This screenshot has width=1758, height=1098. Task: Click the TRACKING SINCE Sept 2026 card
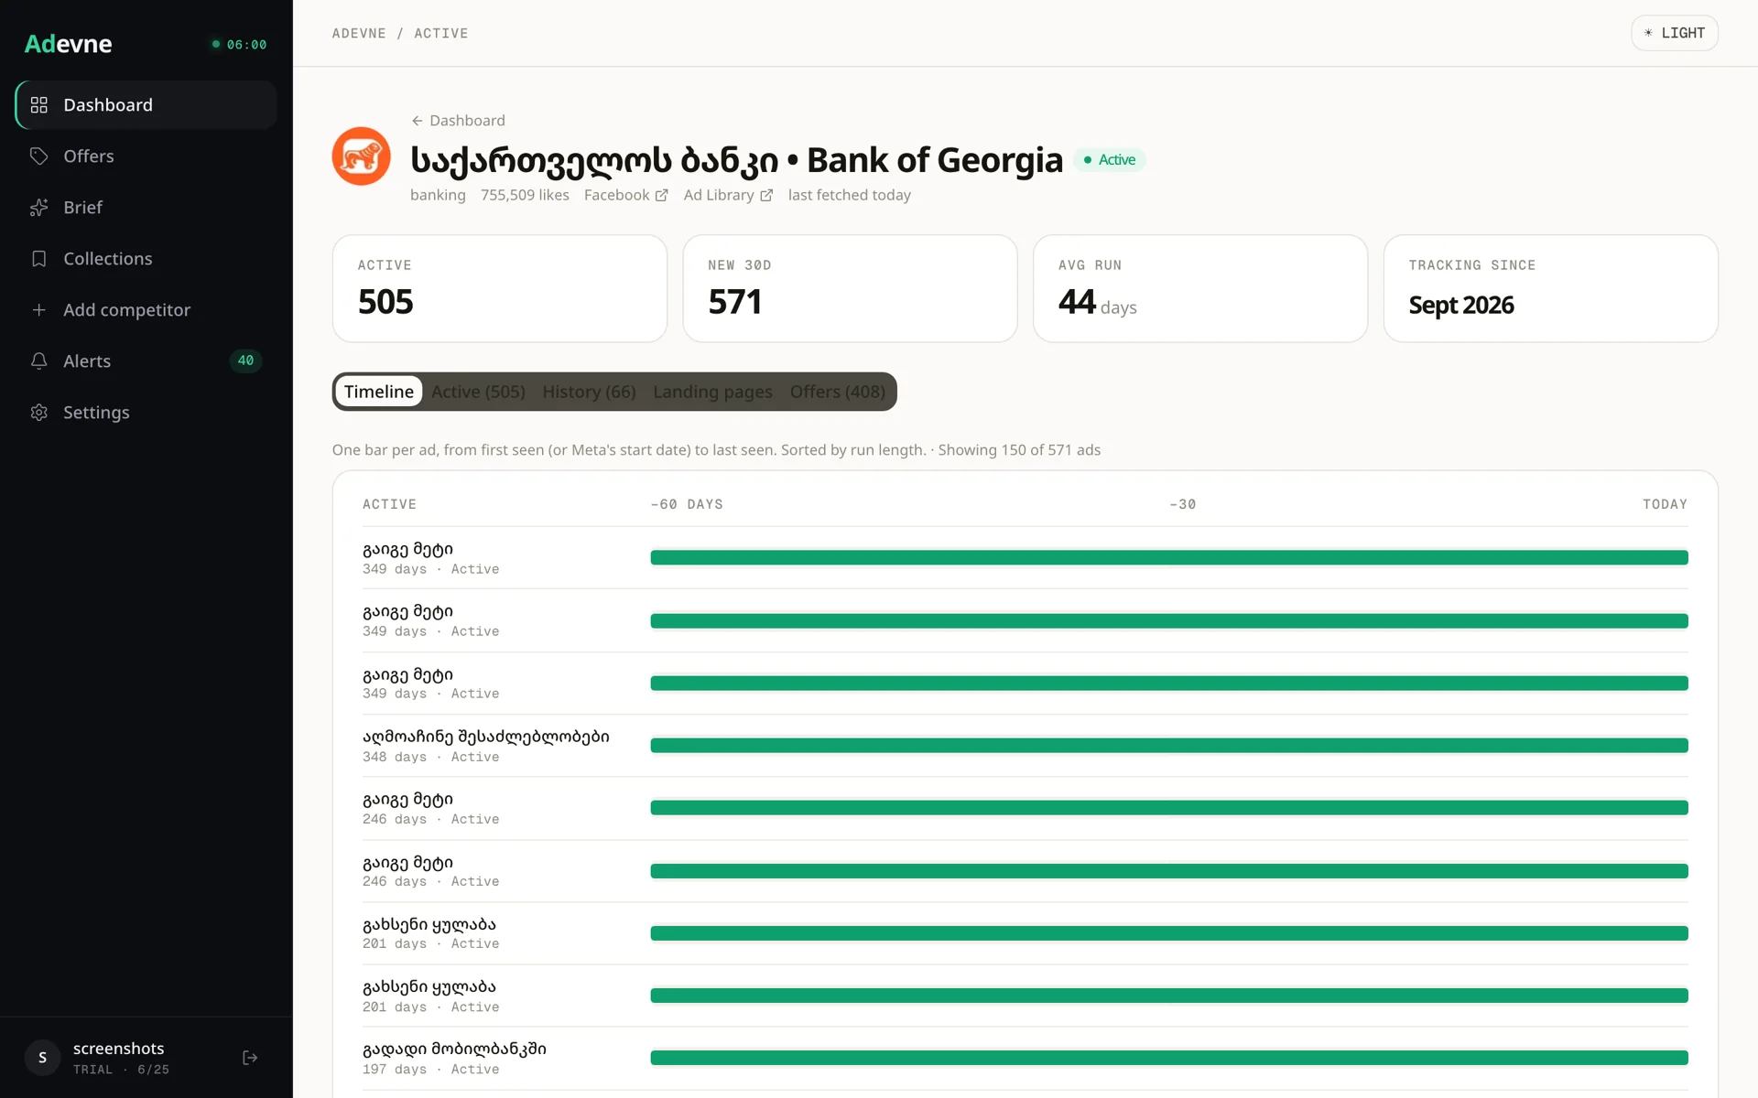[x=1551, y=289]
